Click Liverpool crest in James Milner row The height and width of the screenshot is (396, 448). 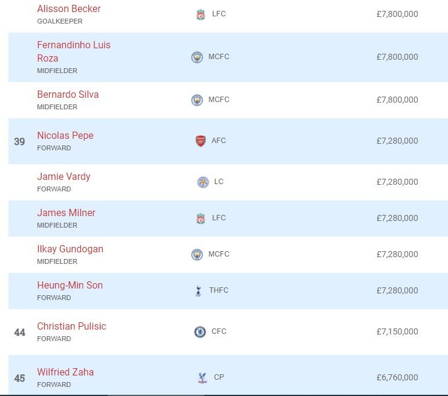[x=201, y=219]
